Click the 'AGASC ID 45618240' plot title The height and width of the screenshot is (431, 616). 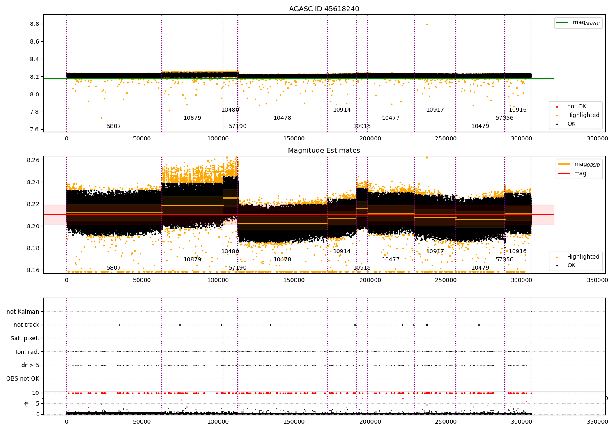[x=324, y=9]
